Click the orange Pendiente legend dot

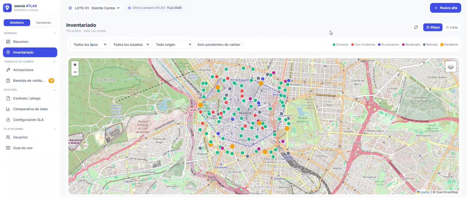click(442, 45)
